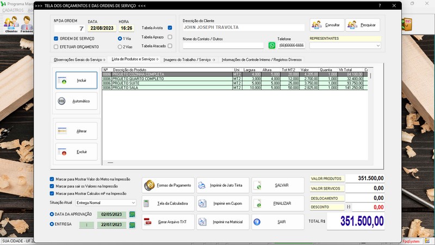This screenshot has width=435, height=245.
Task: Open the Situação Atual dropdown
Action: [133, 203]
